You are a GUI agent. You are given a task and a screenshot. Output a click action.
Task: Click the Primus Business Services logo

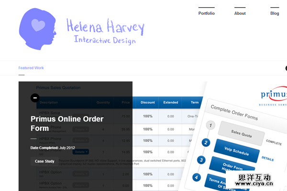(274, 96)
